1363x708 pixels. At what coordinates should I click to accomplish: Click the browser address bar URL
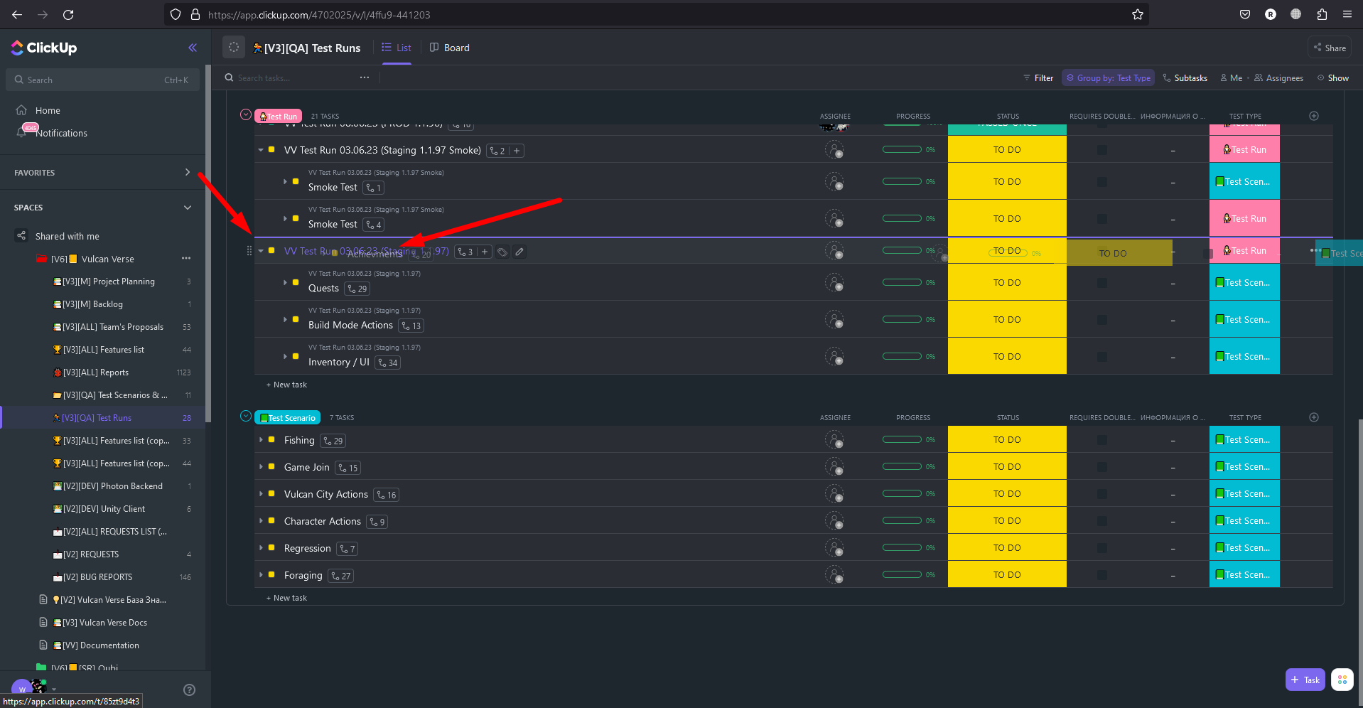click(x=318, y=14)
